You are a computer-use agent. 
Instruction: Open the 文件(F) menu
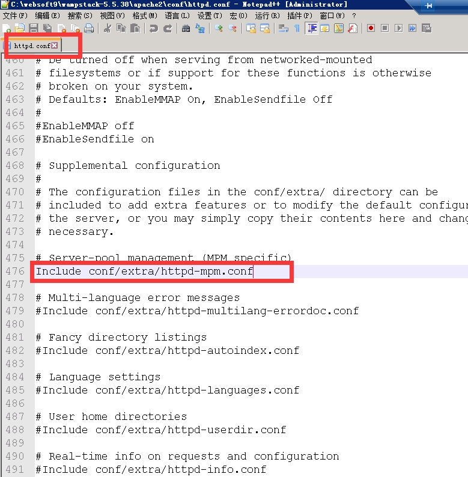(x=15, y=16)
